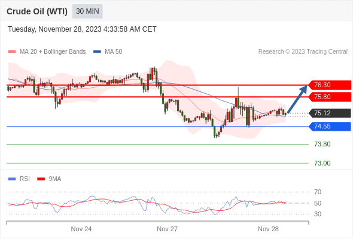
Task: Click the RSI 30 level label
Action: click(318, 214)
